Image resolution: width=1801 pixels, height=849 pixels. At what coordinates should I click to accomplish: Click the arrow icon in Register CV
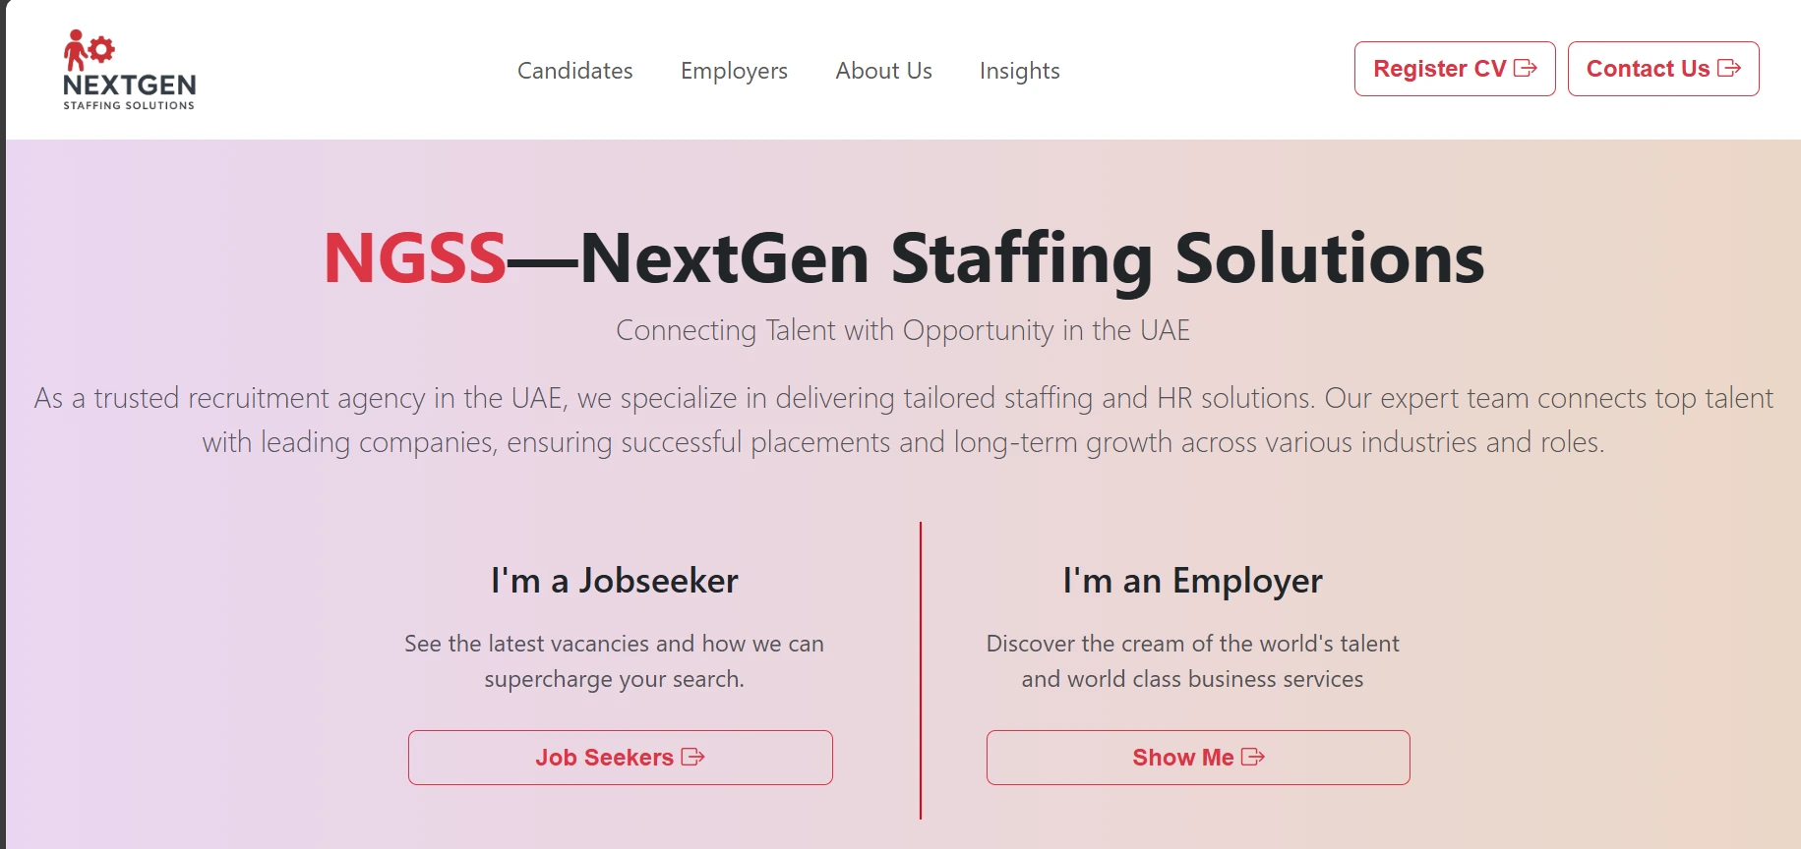1525,69
